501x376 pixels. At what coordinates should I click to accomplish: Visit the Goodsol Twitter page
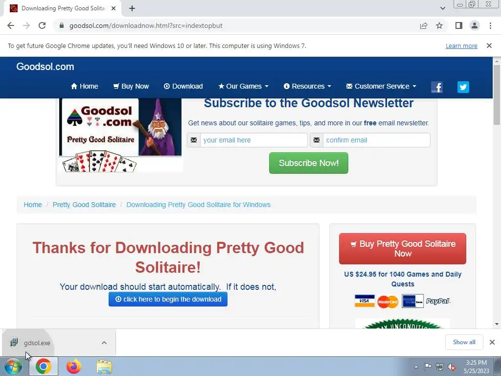[x=463, y=87]
